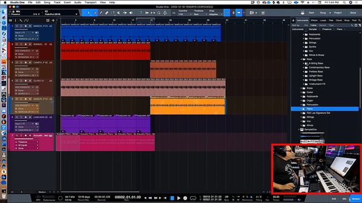Select the Piano folder in browser

pos(325,109)
